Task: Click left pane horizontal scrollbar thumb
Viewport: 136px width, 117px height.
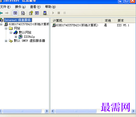Action: click(22, 111)
